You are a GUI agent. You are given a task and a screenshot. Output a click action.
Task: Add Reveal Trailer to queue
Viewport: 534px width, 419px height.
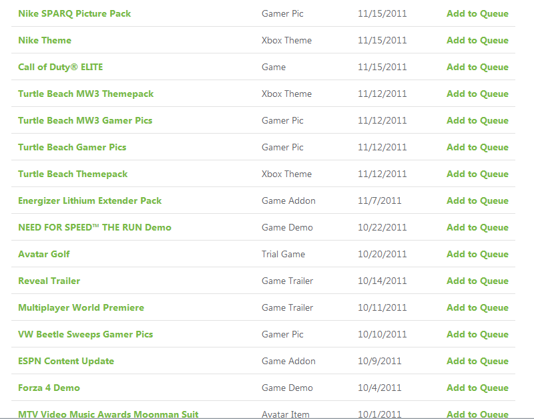pyautogui.click(x=477, y=281)
